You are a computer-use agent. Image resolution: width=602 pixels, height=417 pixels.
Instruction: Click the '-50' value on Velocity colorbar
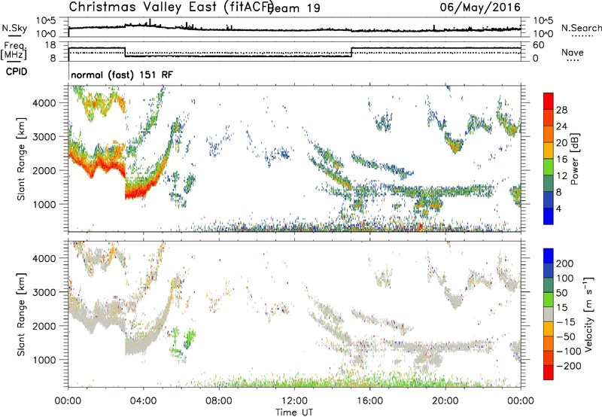point(566,336)
